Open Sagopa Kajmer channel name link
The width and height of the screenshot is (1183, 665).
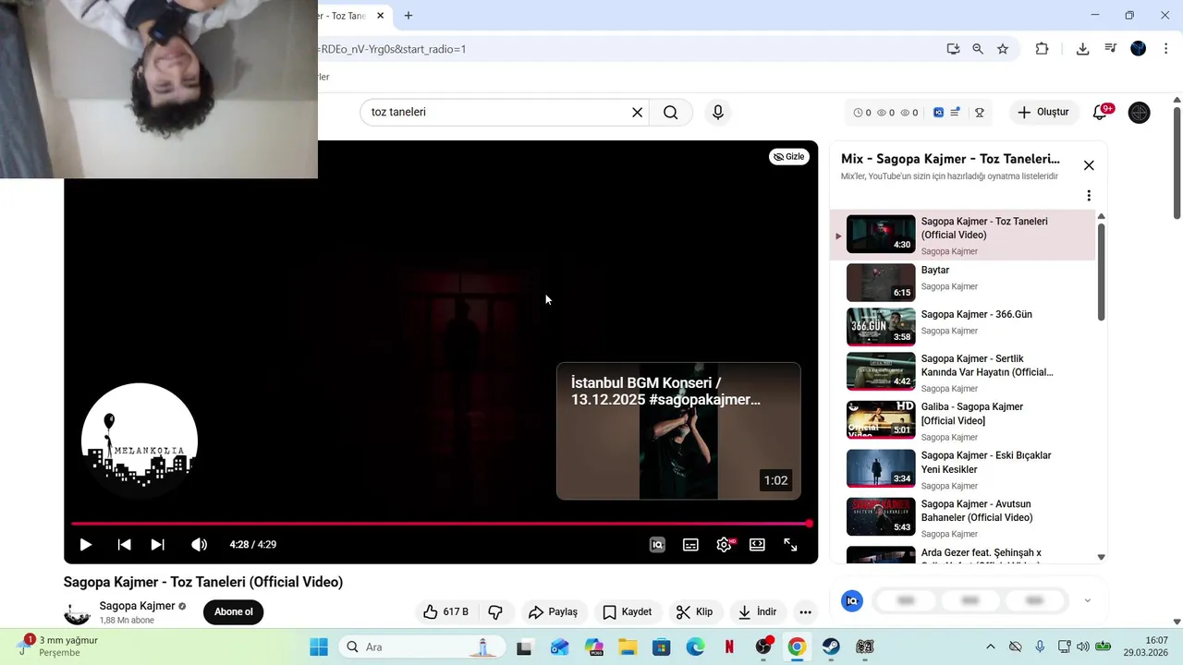pyautogui.click(x=137, y=606)
